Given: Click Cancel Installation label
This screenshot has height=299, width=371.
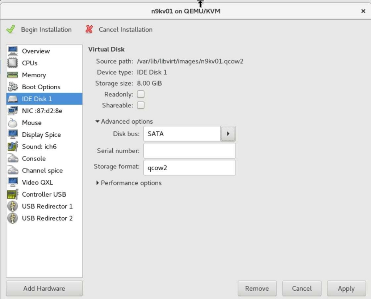Looking at the screenshot, I should (126, 30).
